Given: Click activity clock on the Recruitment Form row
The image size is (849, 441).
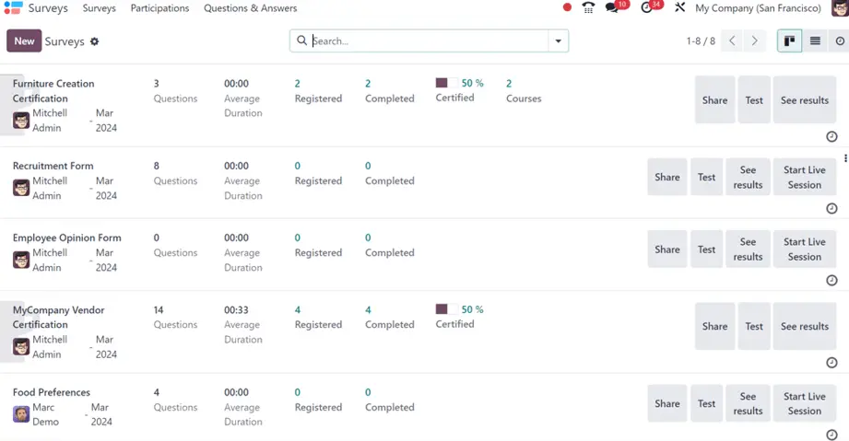Looking at the screenshot, I should [x=831, y=209].
